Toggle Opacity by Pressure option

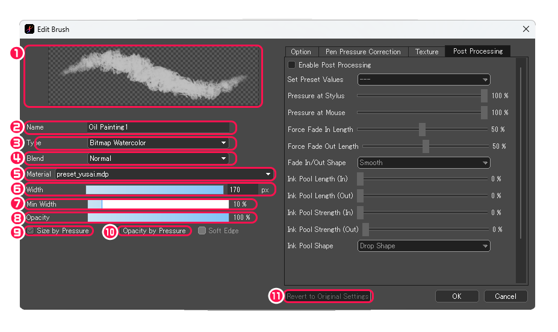pyautogui.click(x=153, y=231)
